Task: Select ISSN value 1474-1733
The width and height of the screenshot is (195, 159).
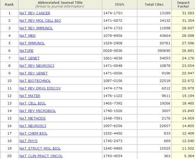Action: tap(113, 28)
